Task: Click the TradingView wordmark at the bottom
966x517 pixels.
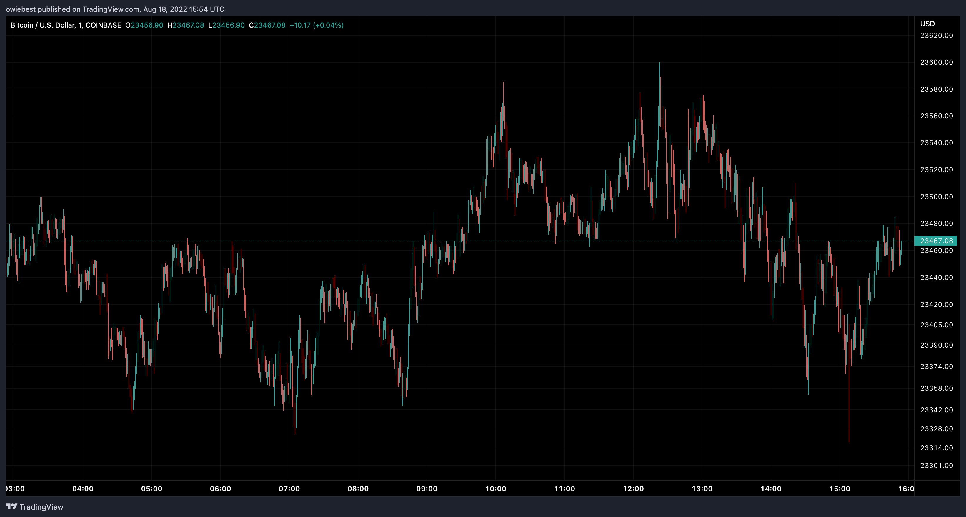Action: pyautogui.click(x=41, y=507)
